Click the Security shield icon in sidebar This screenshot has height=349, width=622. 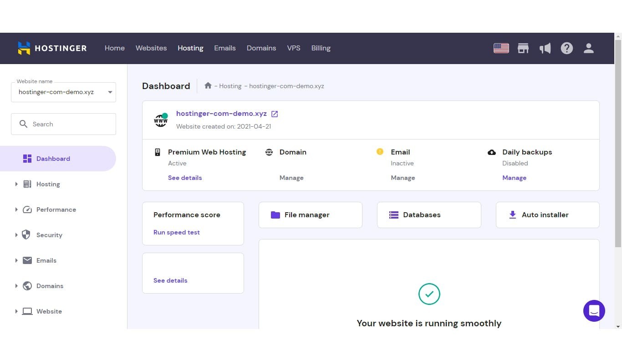26,235
